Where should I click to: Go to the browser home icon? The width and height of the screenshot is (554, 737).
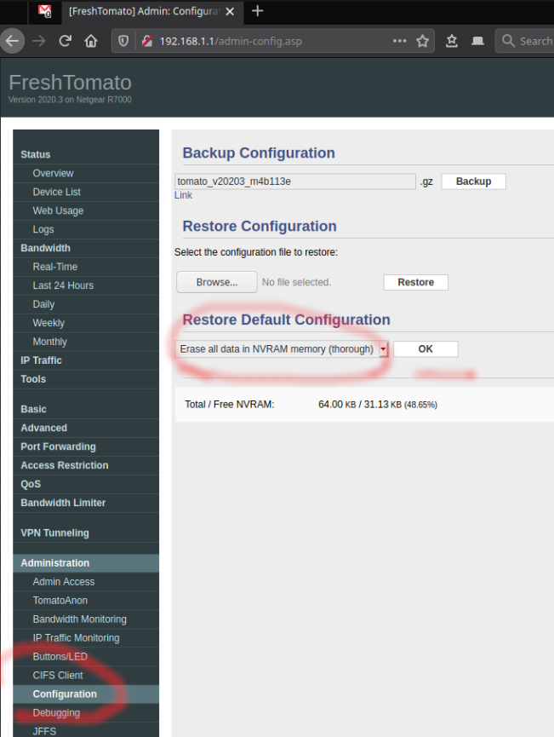click(91, 41)
